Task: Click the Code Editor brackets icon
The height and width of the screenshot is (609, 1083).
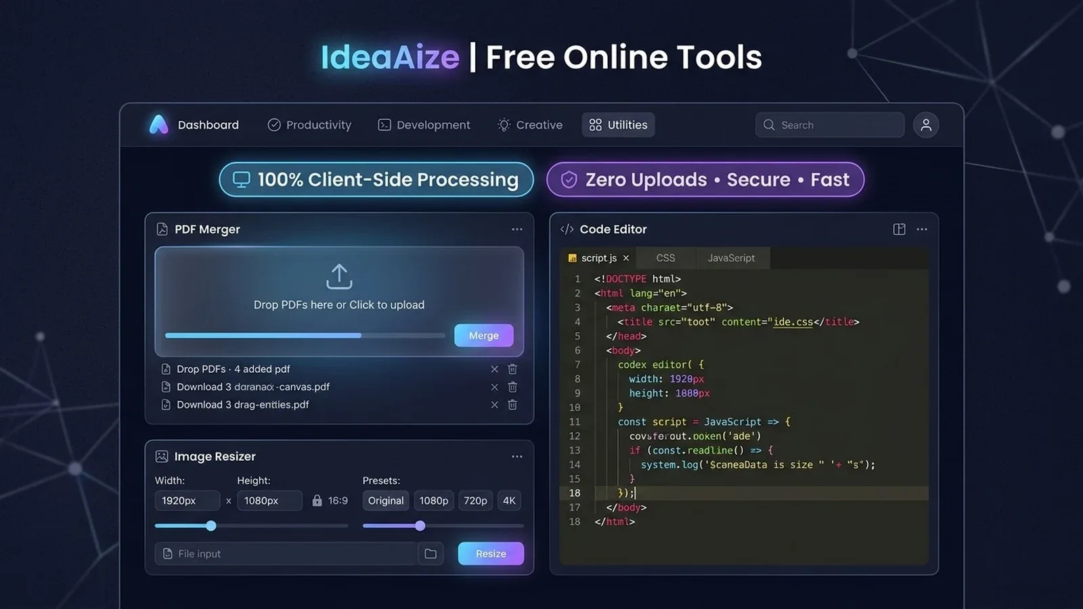Action: [567, 229]
